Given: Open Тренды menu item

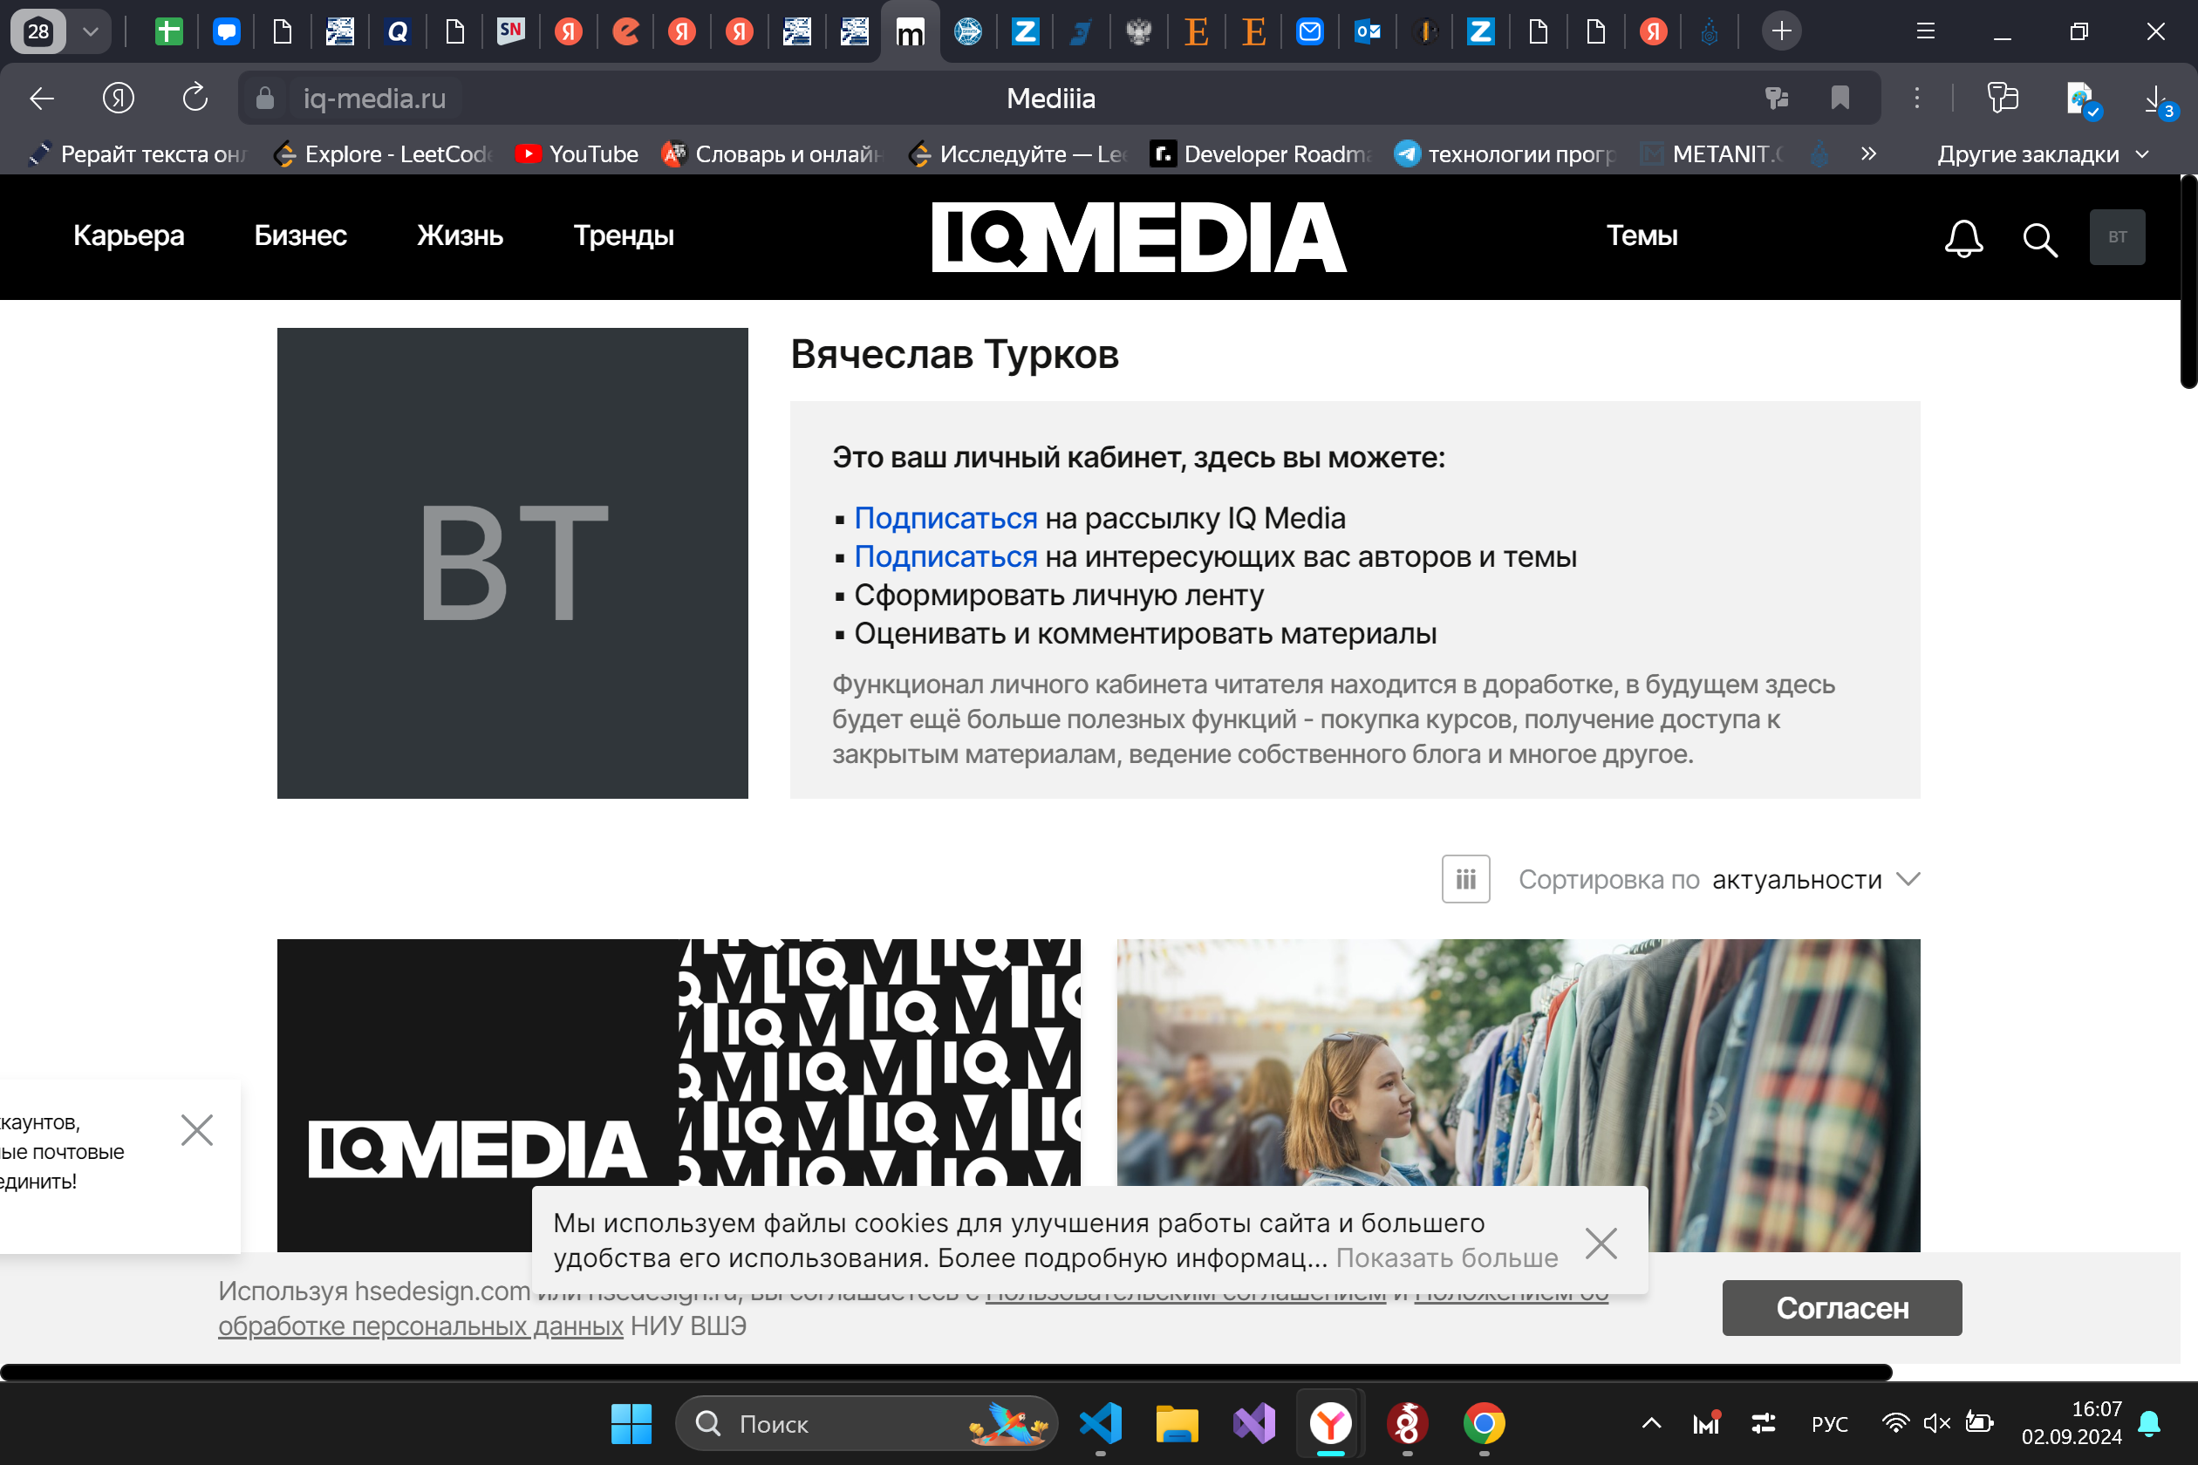Looking at the screenshot, I should 624,235.
